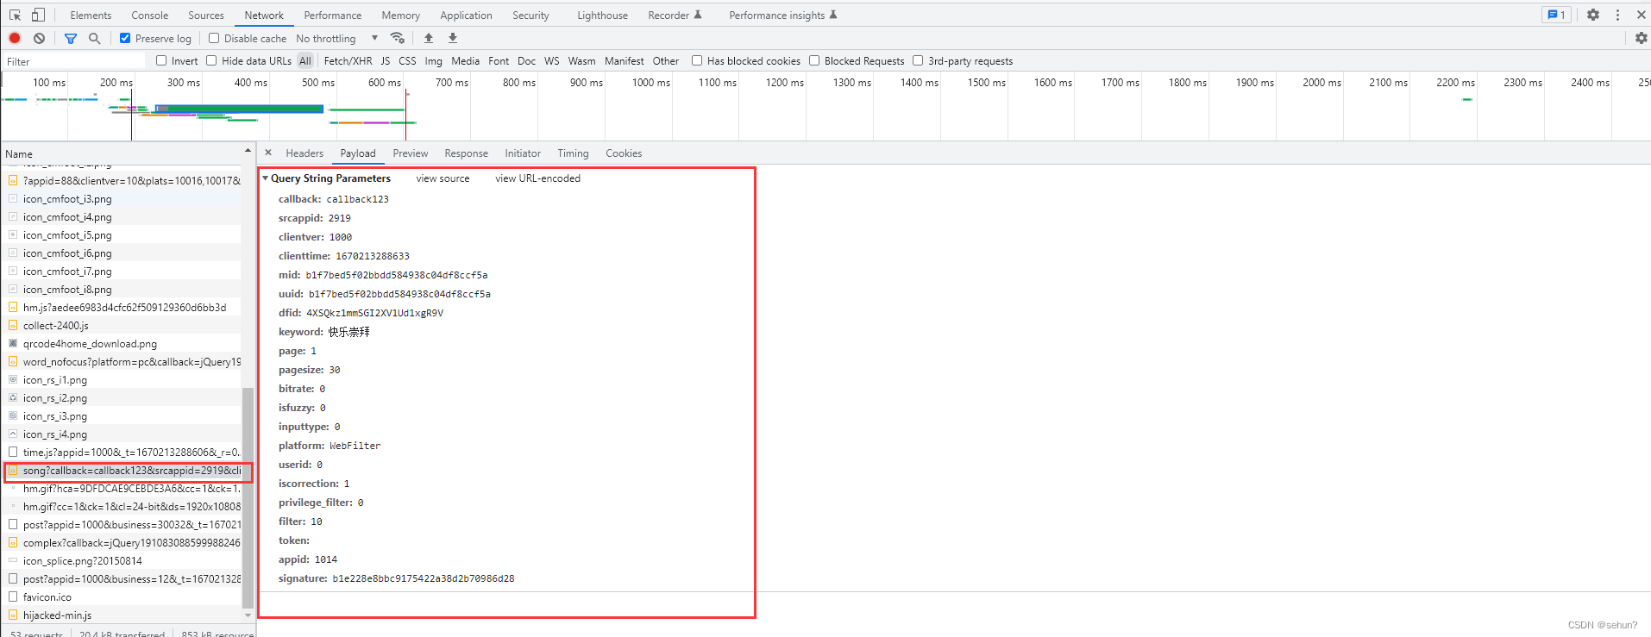Viewport: 1651px width, 637px height.
Task: Filter requests by Fetch/XHR
Action: [348, 61]
